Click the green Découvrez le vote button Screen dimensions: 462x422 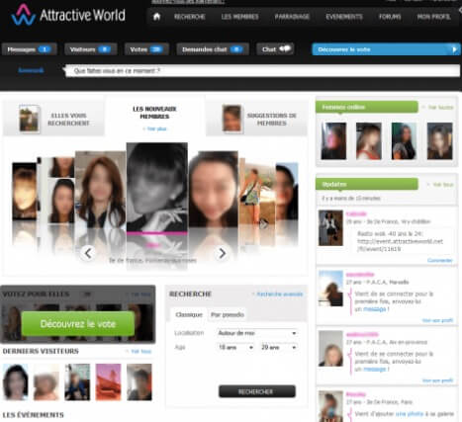pyautogui.click(x=78, y=324)
